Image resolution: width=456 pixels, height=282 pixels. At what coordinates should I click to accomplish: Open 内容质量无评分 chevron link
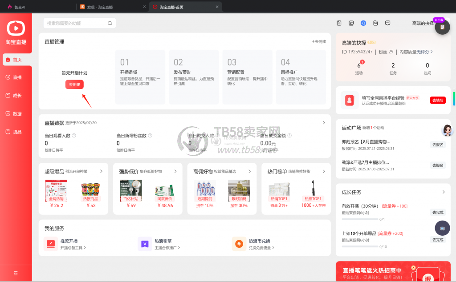pyautogui.click(x=416, y=52)
